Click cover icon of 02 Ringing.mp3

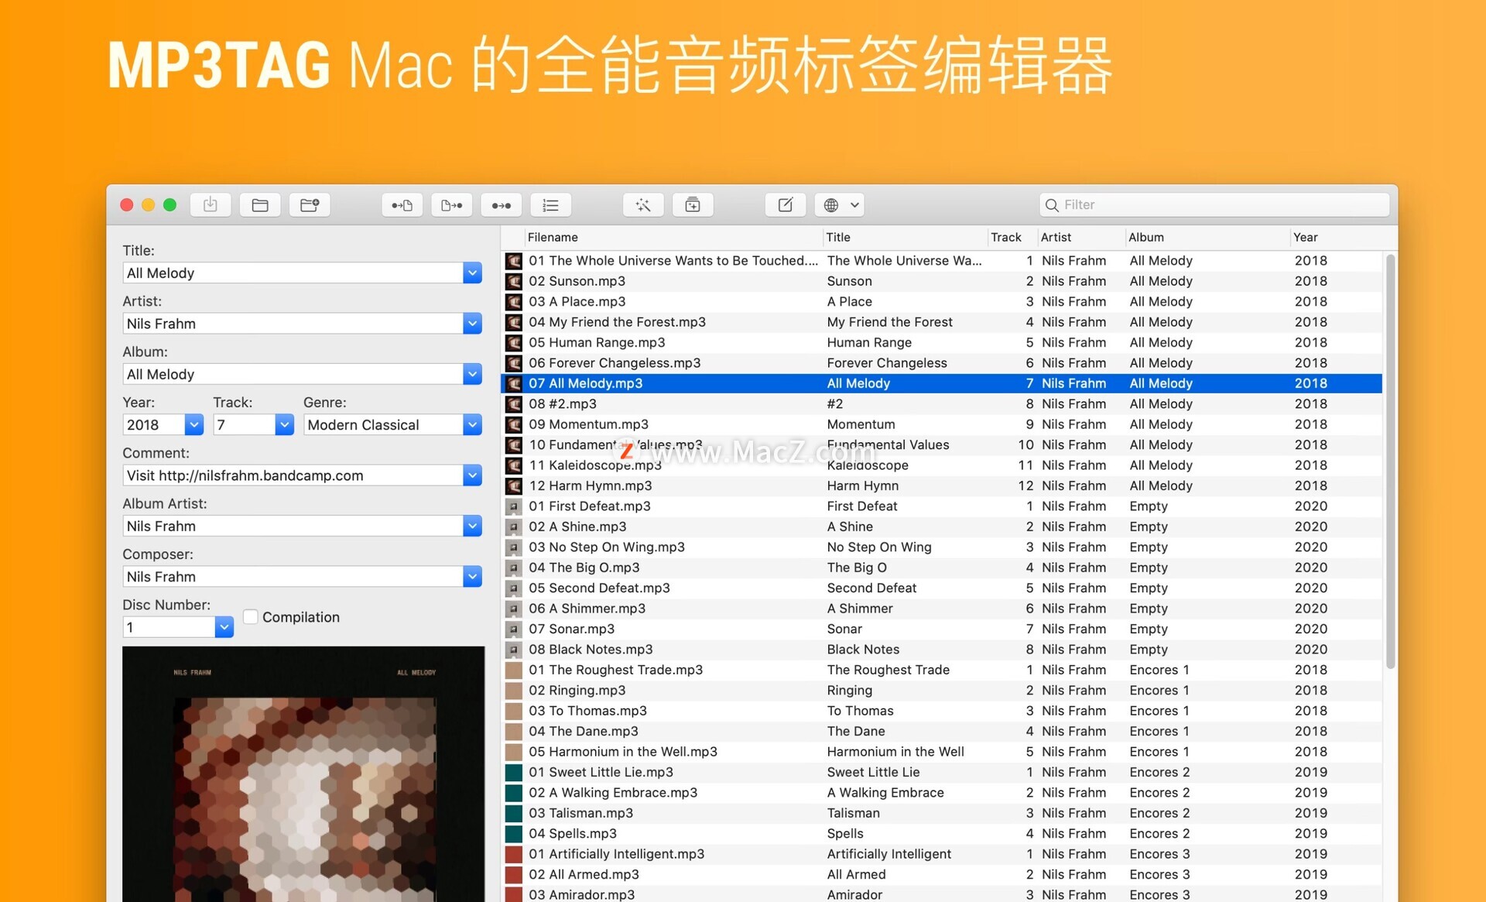pos(513,691)
